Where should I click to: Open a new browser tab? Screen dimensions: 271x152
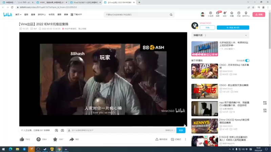tap(139, 2)
